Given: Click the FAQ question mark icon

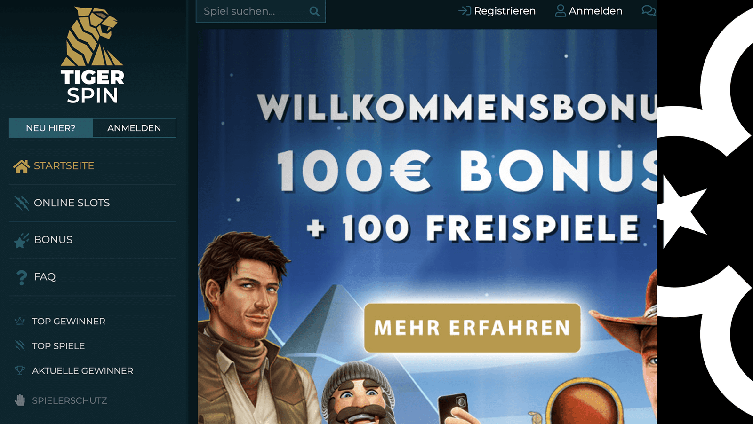Looking at the screenshot, I should pyautogui.click(x=21, y=277).
